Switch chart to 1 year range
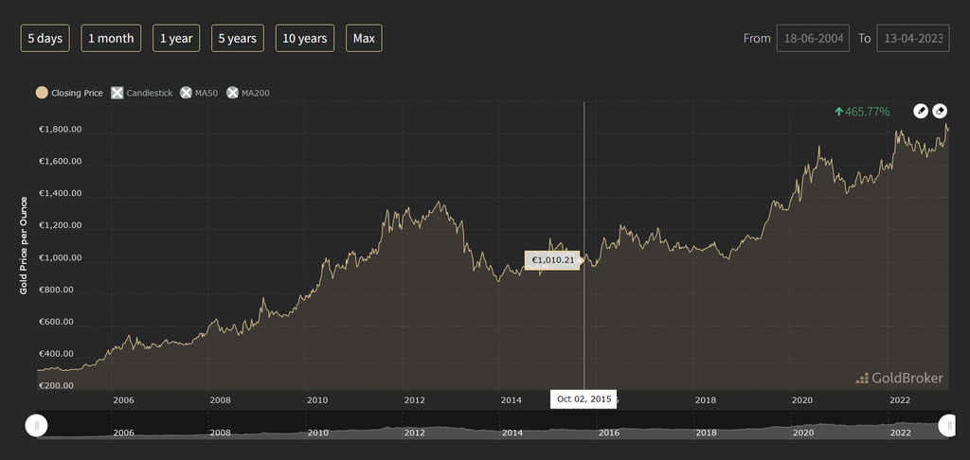The image size is (970, 460). 176,39
